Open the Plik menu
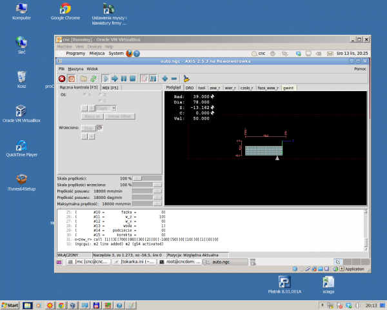387x310 pixels. [61, 69]
